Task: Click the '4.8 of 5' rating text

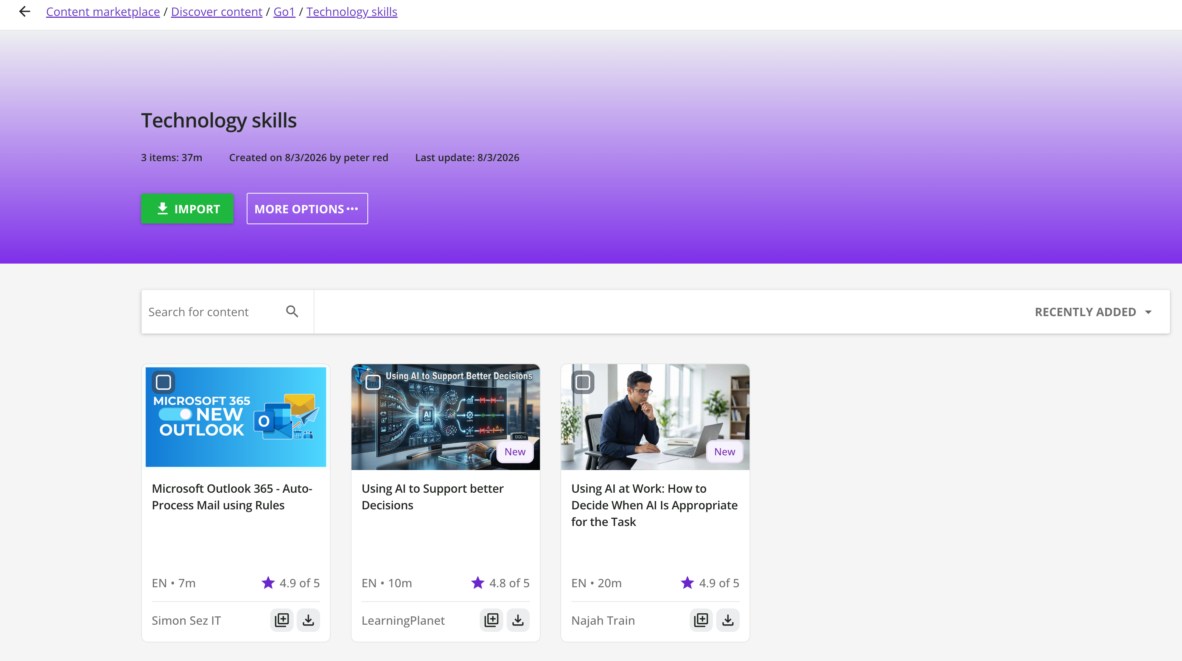Action: (x=509, y=583)
